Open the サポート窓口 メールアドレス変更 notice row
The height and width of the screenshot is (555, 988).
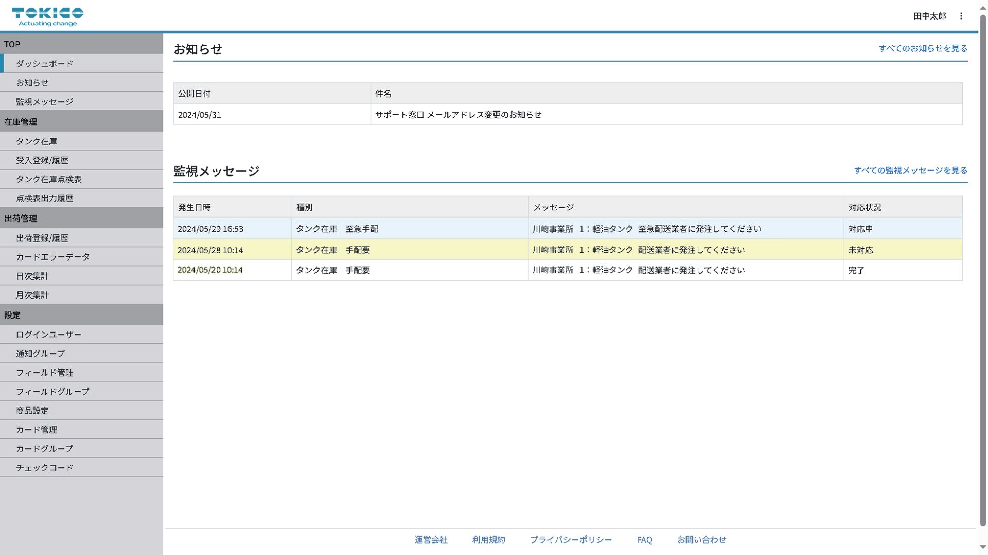458,115
